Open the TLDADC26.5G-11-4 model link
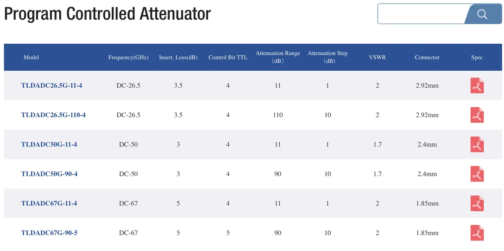Image resolution: width=504 pixels, height=251 pixels. pos(52,86)
